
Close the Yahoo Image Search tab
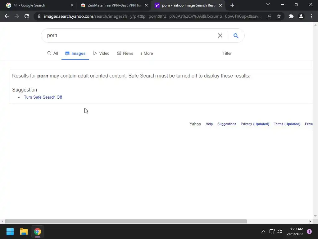pyautogui.click(x=220, y=6)
